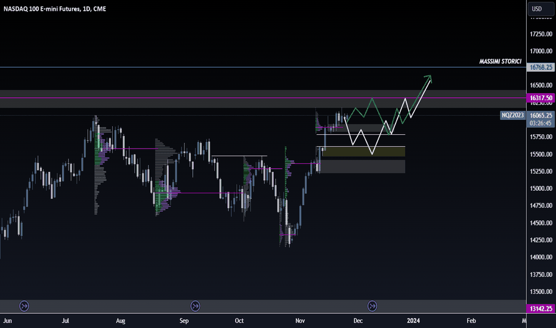556x328 pixels.
Task: Click the Dec label on time axis
Action: coord(358,321)
